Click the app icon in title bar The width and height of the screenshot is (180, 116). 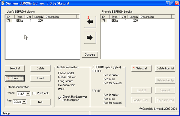pos(3,3)
